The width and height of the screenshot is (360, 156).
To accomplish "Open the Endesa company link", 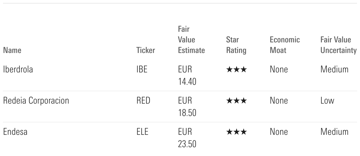I will [x=15, y=132].
